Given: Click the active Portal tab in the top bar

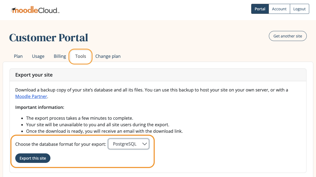Looking at the screenshot, I should [260, 9].
